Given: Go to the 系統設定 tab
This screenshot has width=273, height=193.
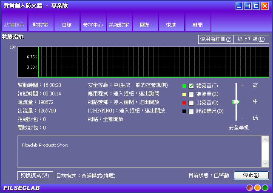Looking at the screenshot, I should (119, 25).
